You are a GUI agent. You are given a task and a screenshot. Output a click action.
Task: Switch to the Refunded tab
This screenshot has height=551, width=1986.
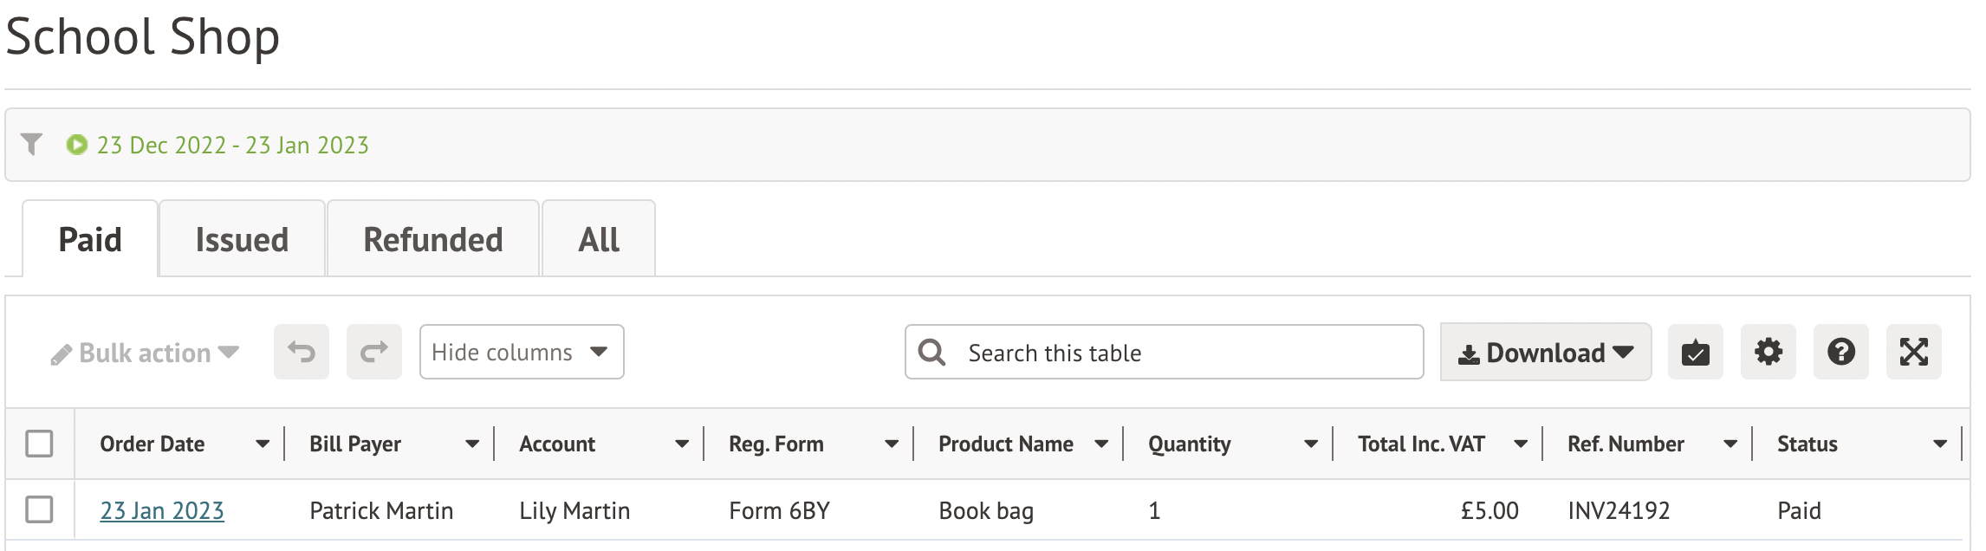tap(433, 239)
